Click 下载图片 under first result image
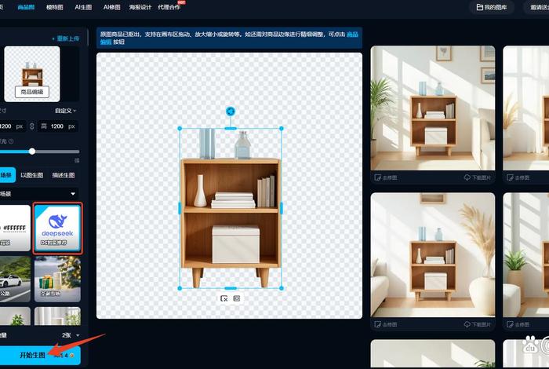 [478, 177]
